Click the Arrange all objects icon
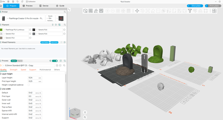The height and width of the screenshot is (120, 223). pos(101,11)
